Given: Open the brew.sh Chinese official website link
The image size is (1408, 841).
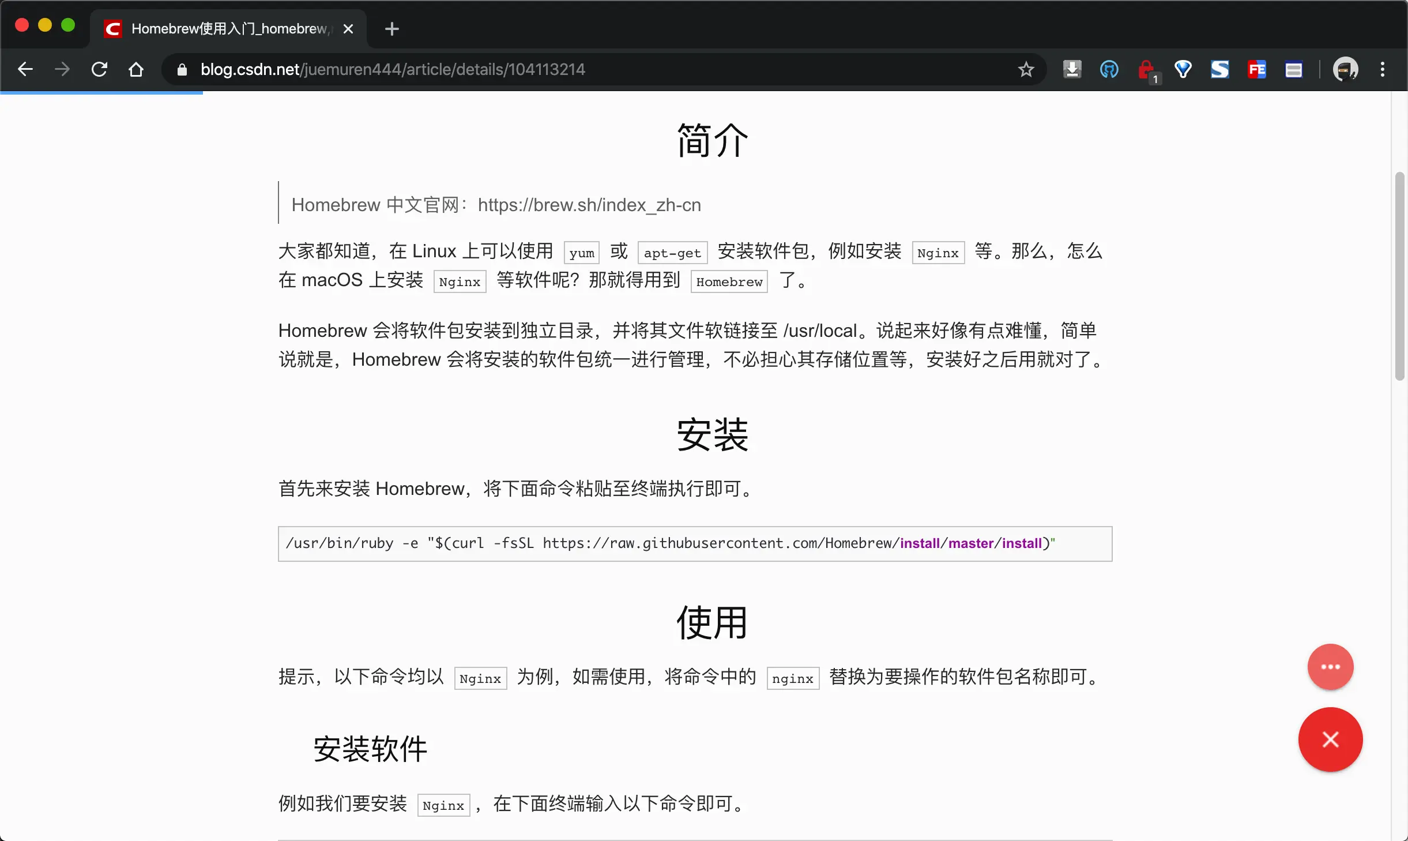Looking at the screenshot, I should tap(589, 205).
